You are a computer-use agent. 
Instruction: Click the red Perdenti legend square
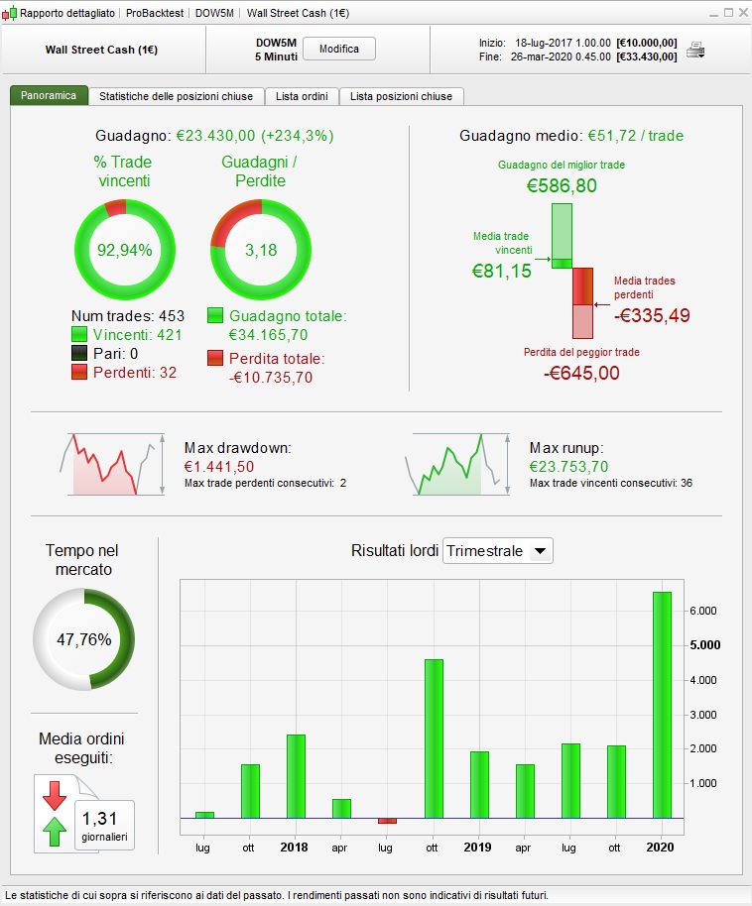click(79, 372)
